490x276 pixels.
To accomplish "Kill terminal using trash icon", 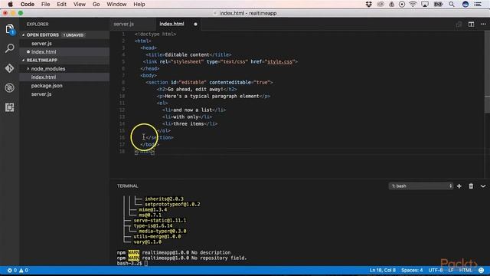I will click(x=471, y=186).
